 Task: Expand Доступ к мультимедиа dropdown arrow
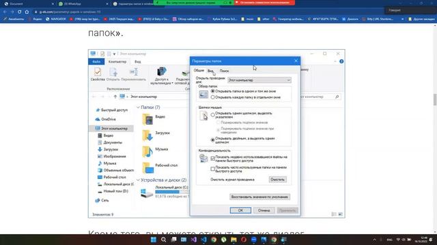tap(172, 83)
